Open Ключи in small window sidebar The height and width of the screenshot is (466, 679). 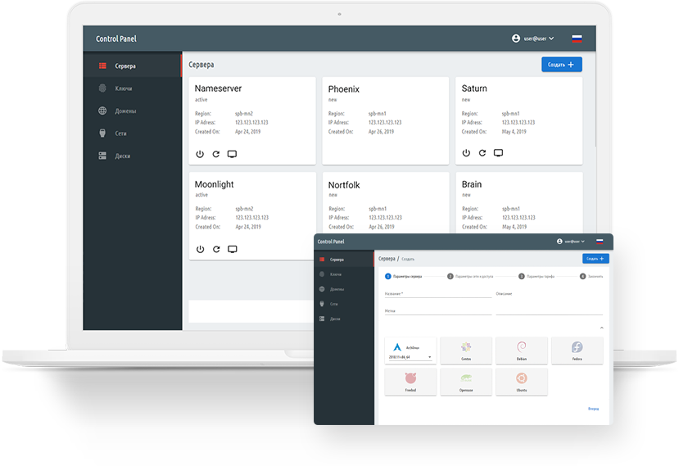point(344,274)
